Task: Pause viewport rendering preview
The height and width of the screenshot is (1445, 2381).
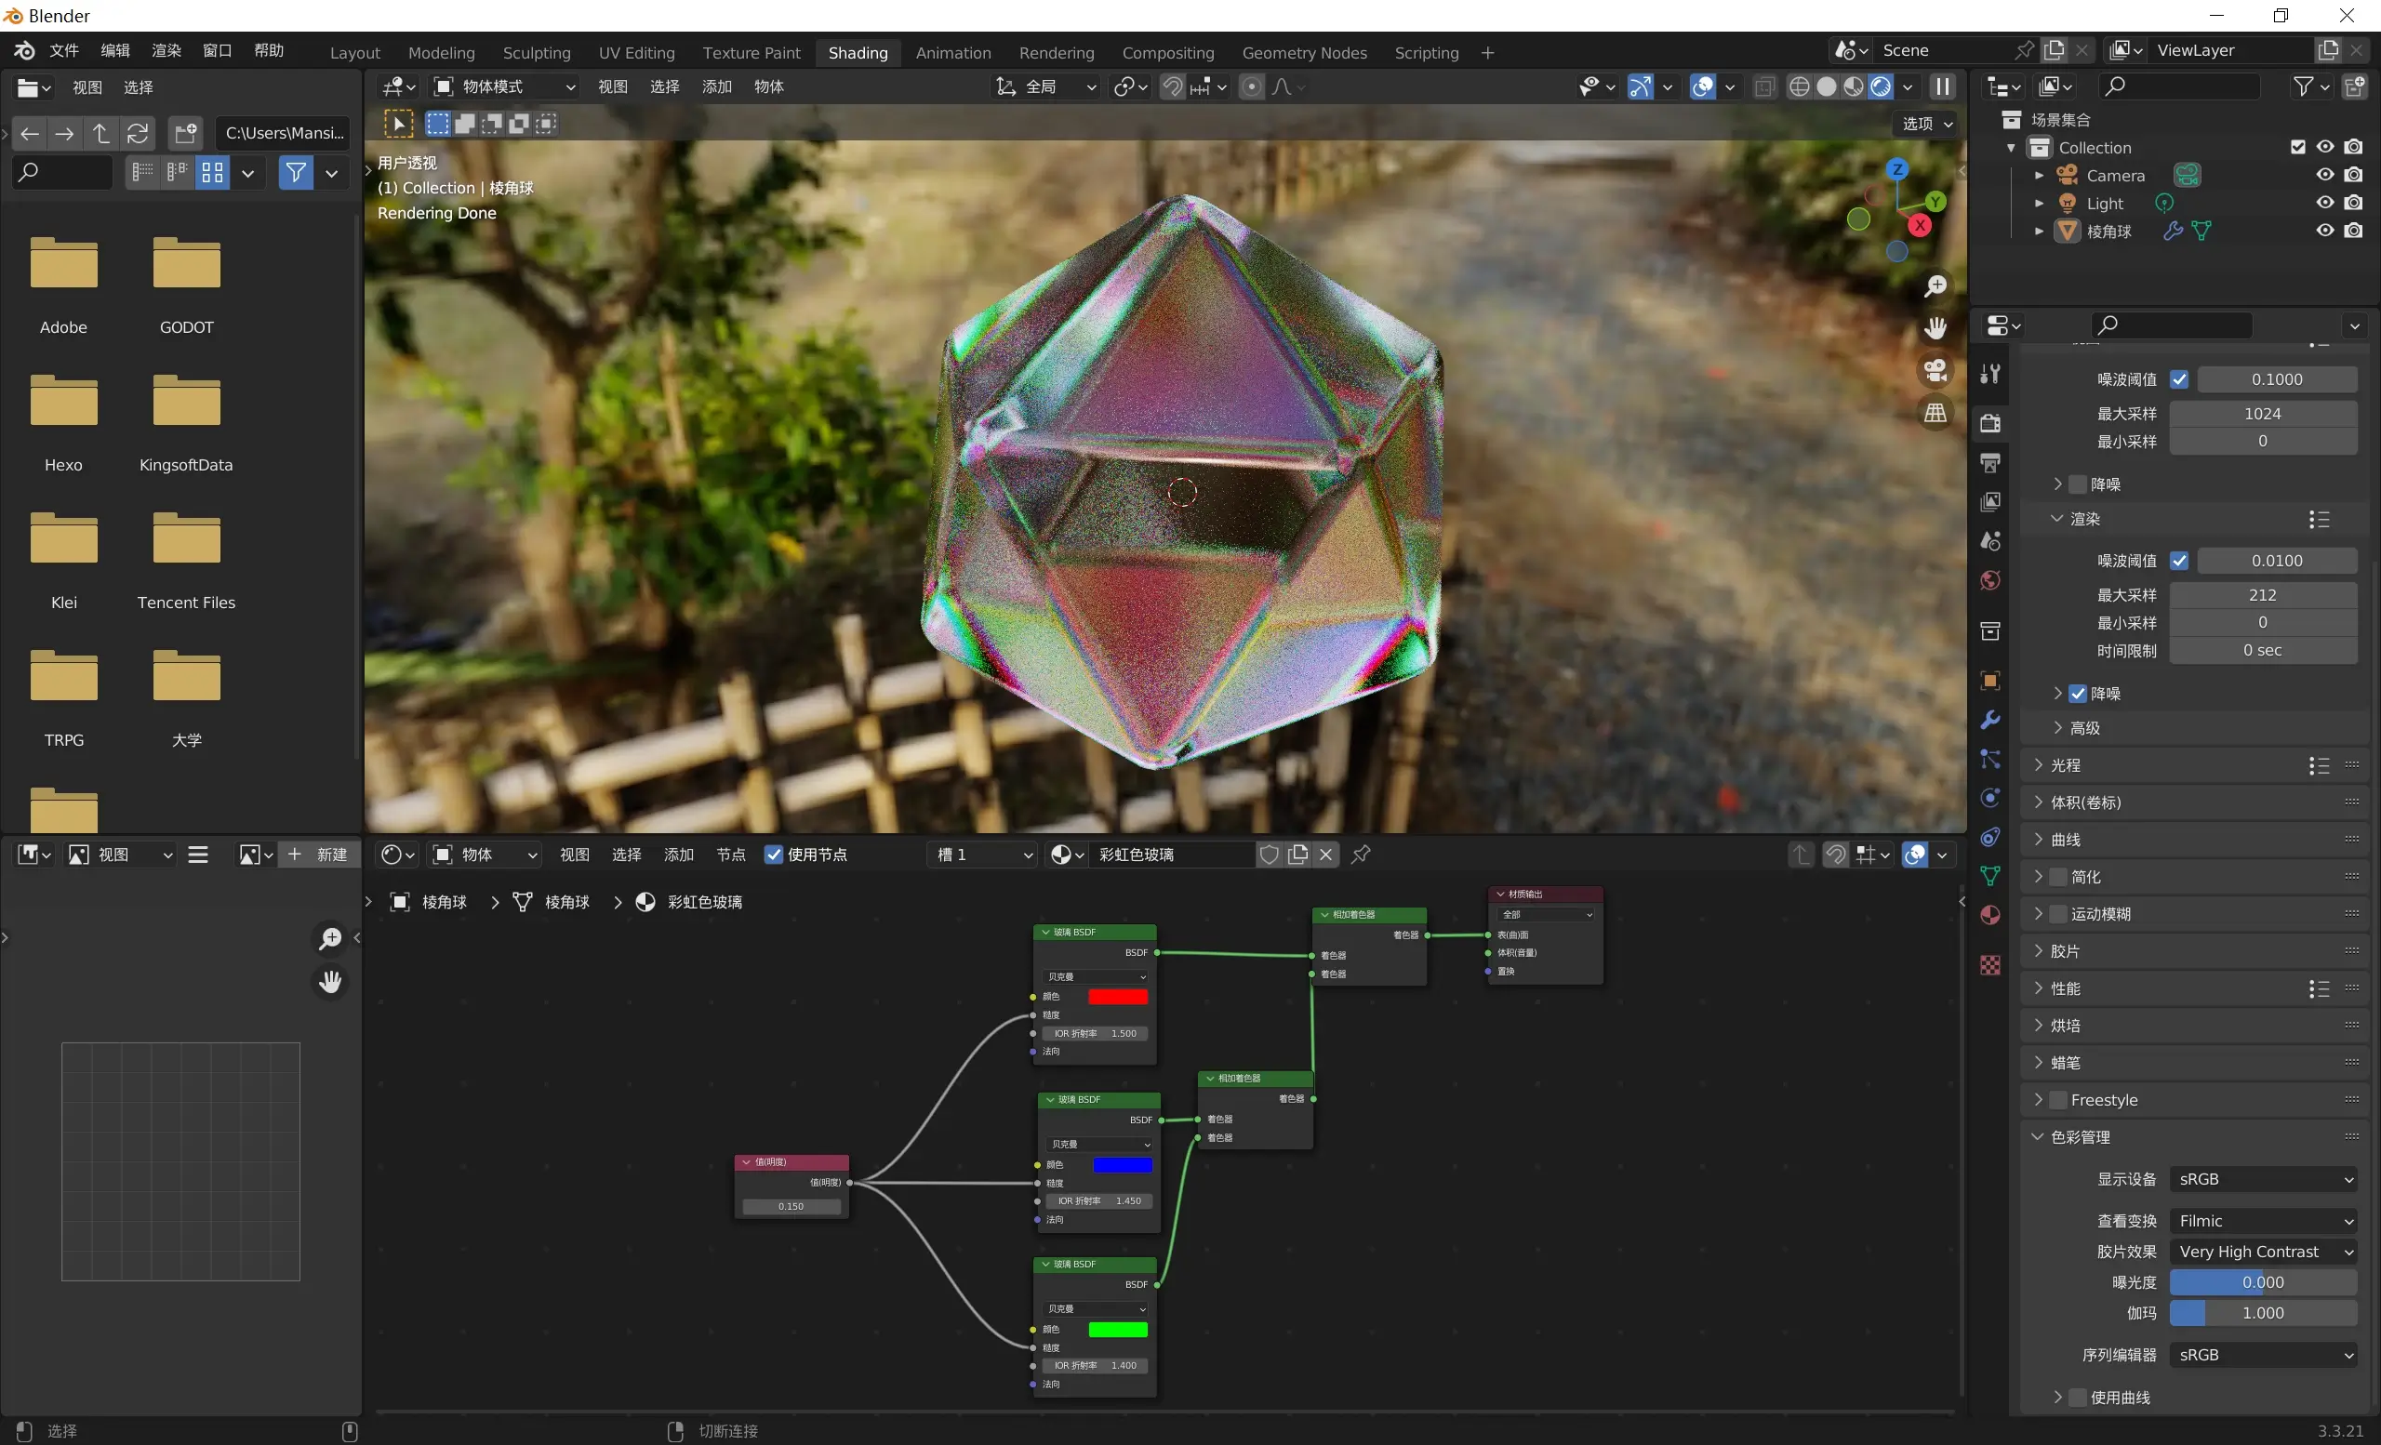Action: (1942, 86)
